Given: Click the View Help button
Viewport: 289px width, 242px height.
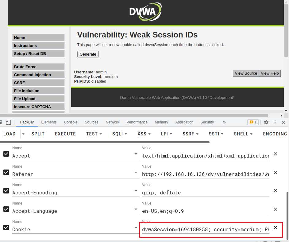Looking at the screenshot, I should click(270, 73).
